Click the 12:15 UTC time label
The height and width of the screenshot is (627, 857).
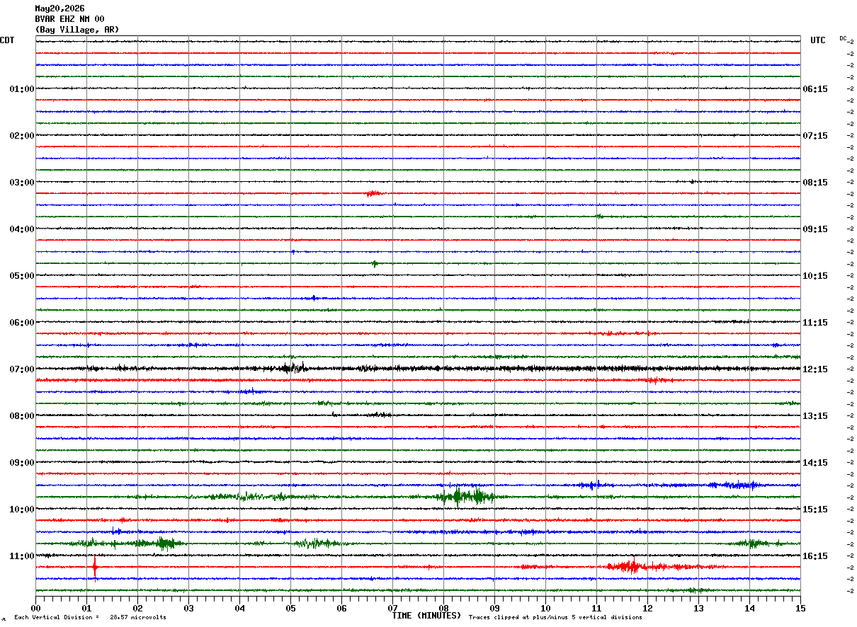point(815,369)
